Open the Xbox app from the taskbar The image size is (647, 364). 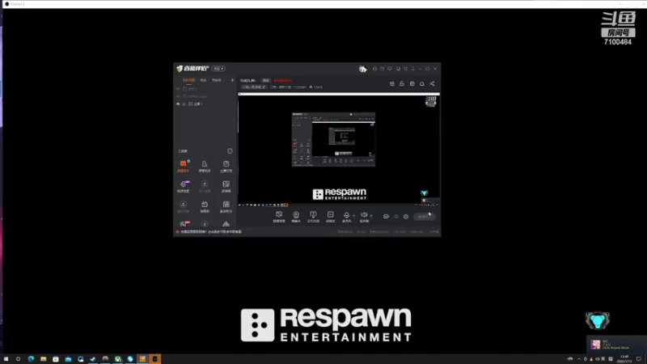[x=118, y=359]
